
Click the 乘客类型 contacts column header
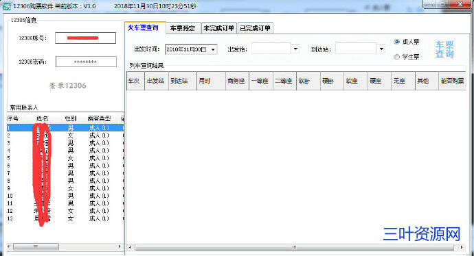[99, 118]
